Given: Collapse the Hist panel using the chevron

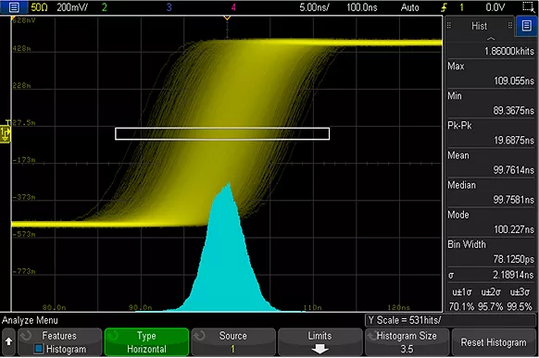Looking at the screenshot, I should [x=491, y=39].
